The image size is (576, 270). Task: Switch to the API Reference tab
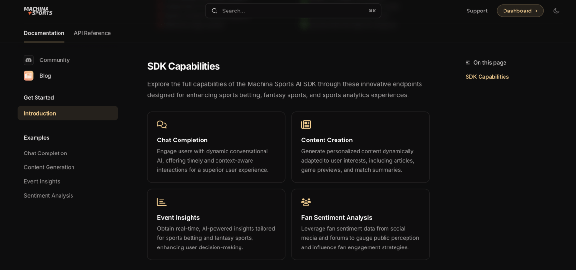click(92, 33)
